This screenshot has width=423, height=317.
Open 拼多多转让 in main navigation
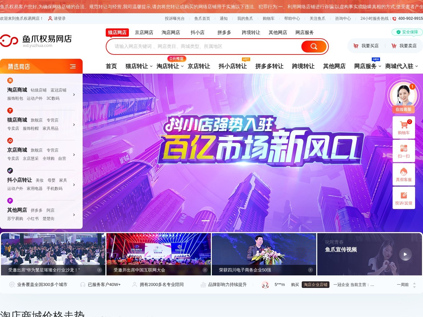click(x=269, y=66)
